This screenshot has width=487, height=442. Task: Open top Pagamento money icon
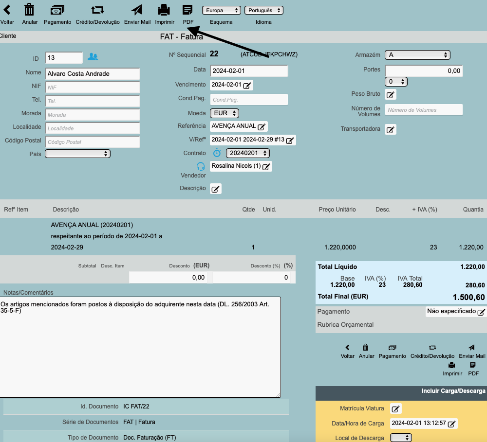(57, 10)
